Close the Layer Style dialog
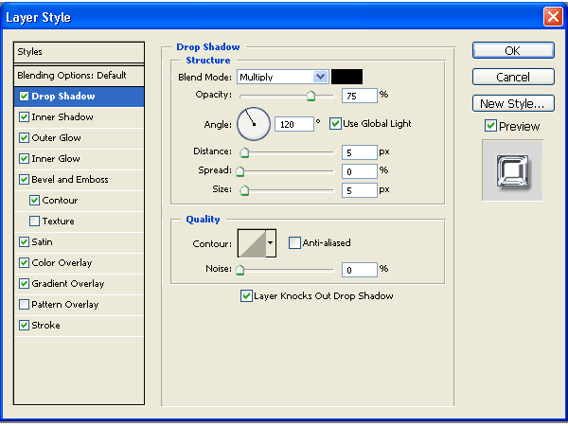The image size is (568, 426). (553, 17)
